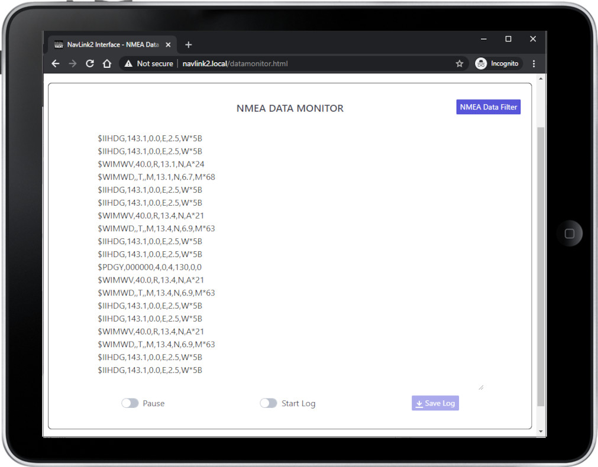Open the NMEA Data Filter
598x467 pixels.
coord(488,107)
